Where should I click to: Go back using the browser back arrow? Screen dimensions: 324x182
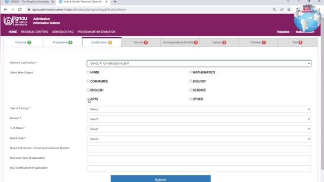point(6,10)
